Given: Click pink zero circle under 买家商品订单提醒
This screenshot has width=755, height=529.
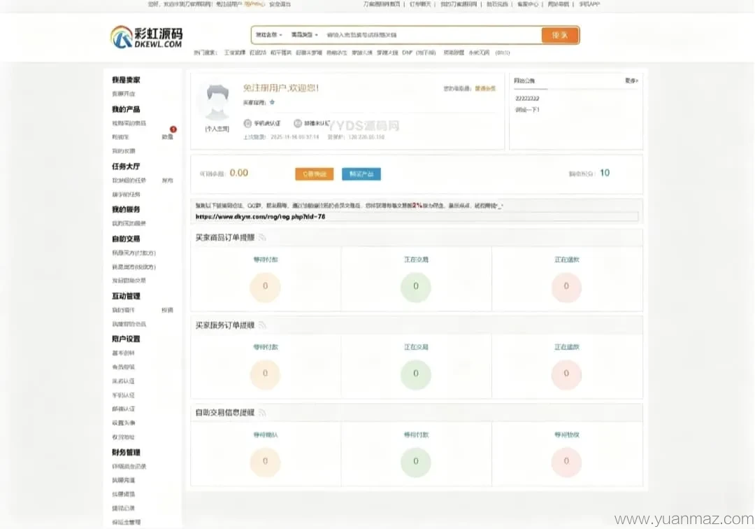Looking at the screenshot, I should [566, 287].
